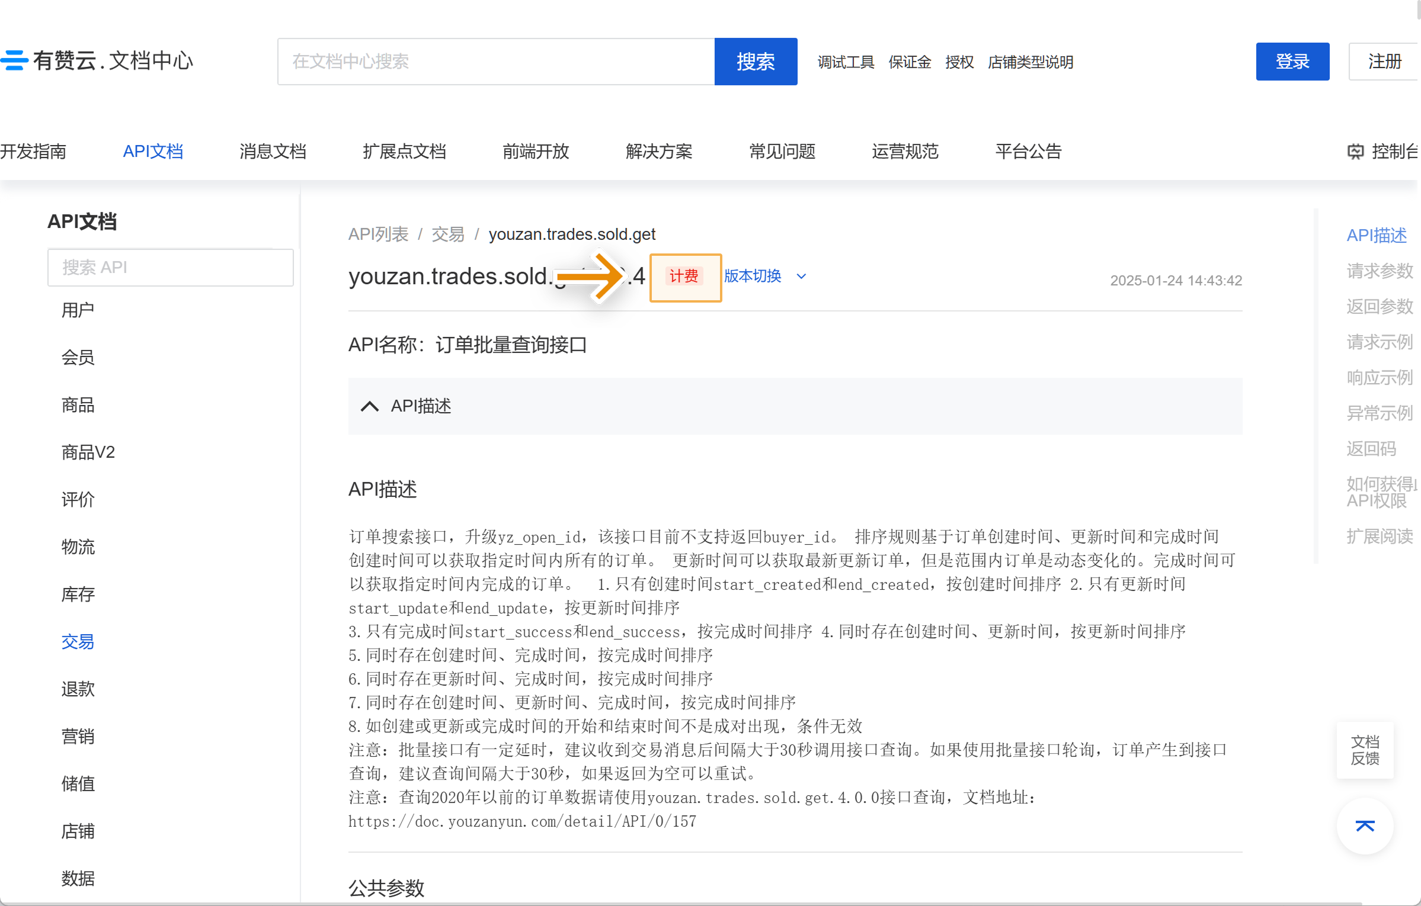Focus the 在文档中心搜索 search field
Viewport: 1421px width, 906px height.
tap(496, 62)
